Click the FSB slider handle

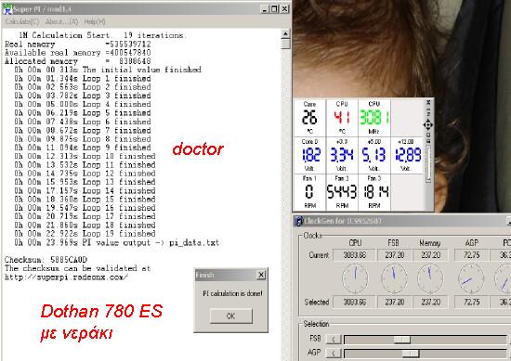pos(401,340)
